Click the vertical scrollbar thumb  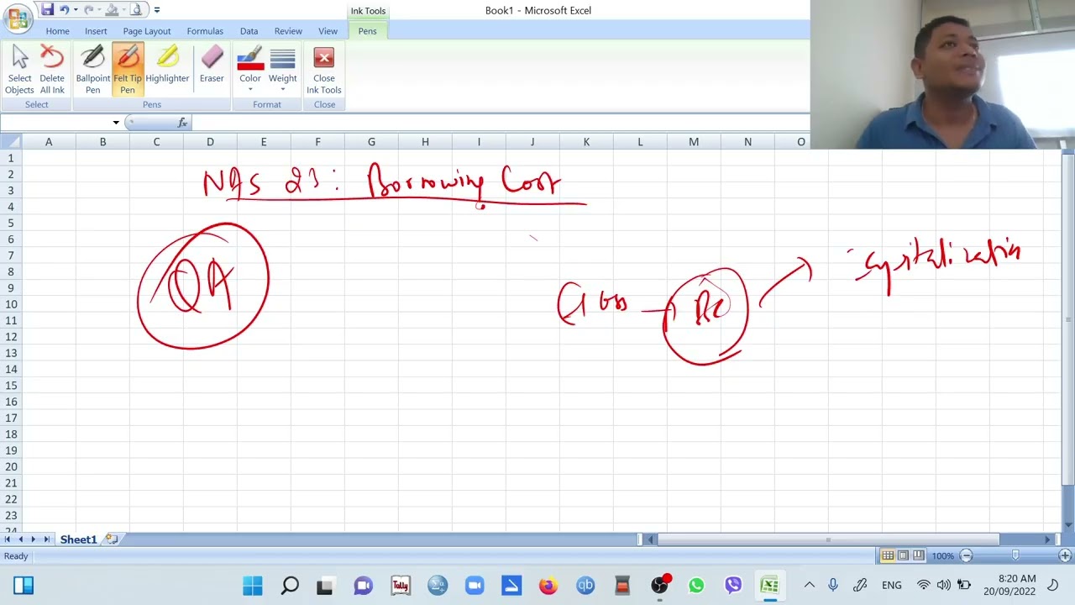click(x=1067, y=319)
